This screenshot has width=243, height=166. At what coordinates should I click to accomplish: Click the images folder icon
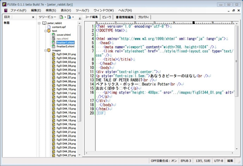(49, 50)
